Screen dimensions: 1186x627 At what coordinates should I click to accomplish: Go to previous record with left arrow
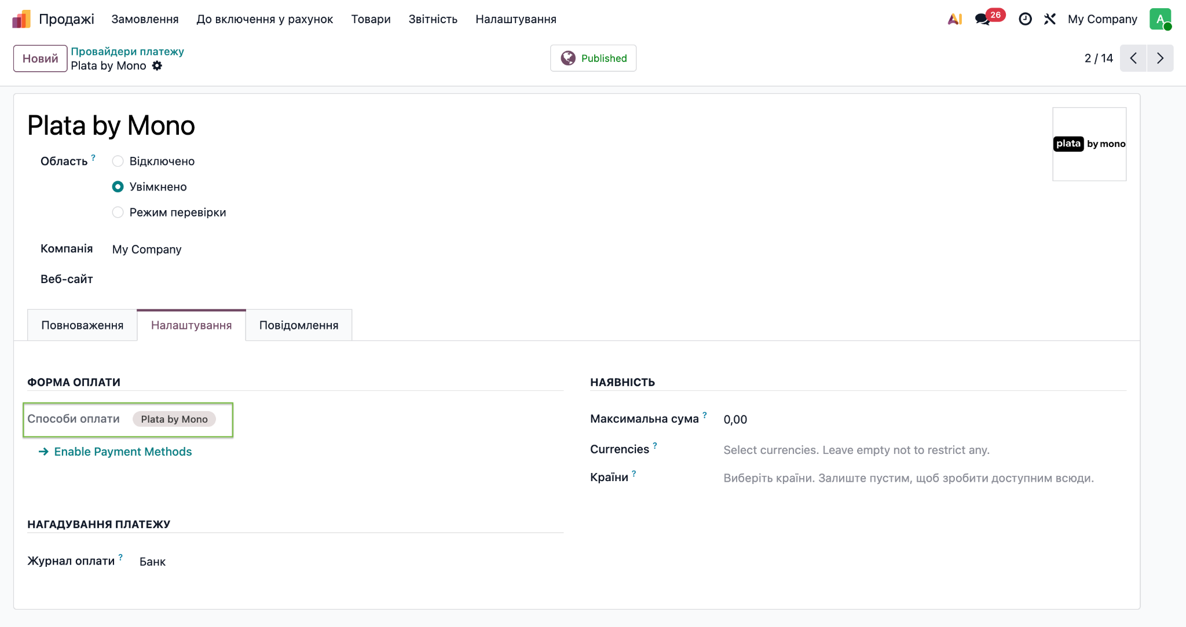(x=1133, y=58)
